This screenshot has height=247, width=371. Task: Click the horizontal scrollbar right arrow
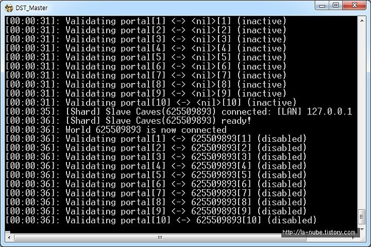click(353, 237)
